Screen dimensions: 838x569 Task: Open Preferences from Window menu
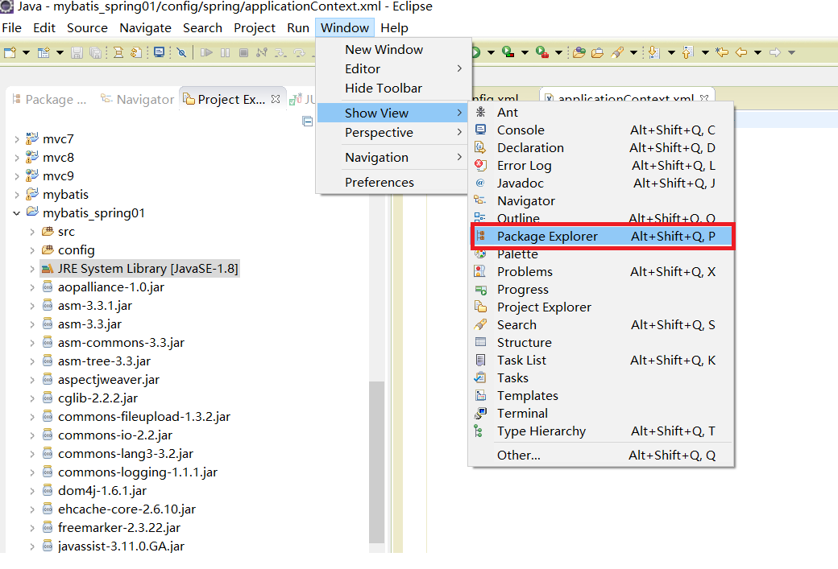pos(394,183)
